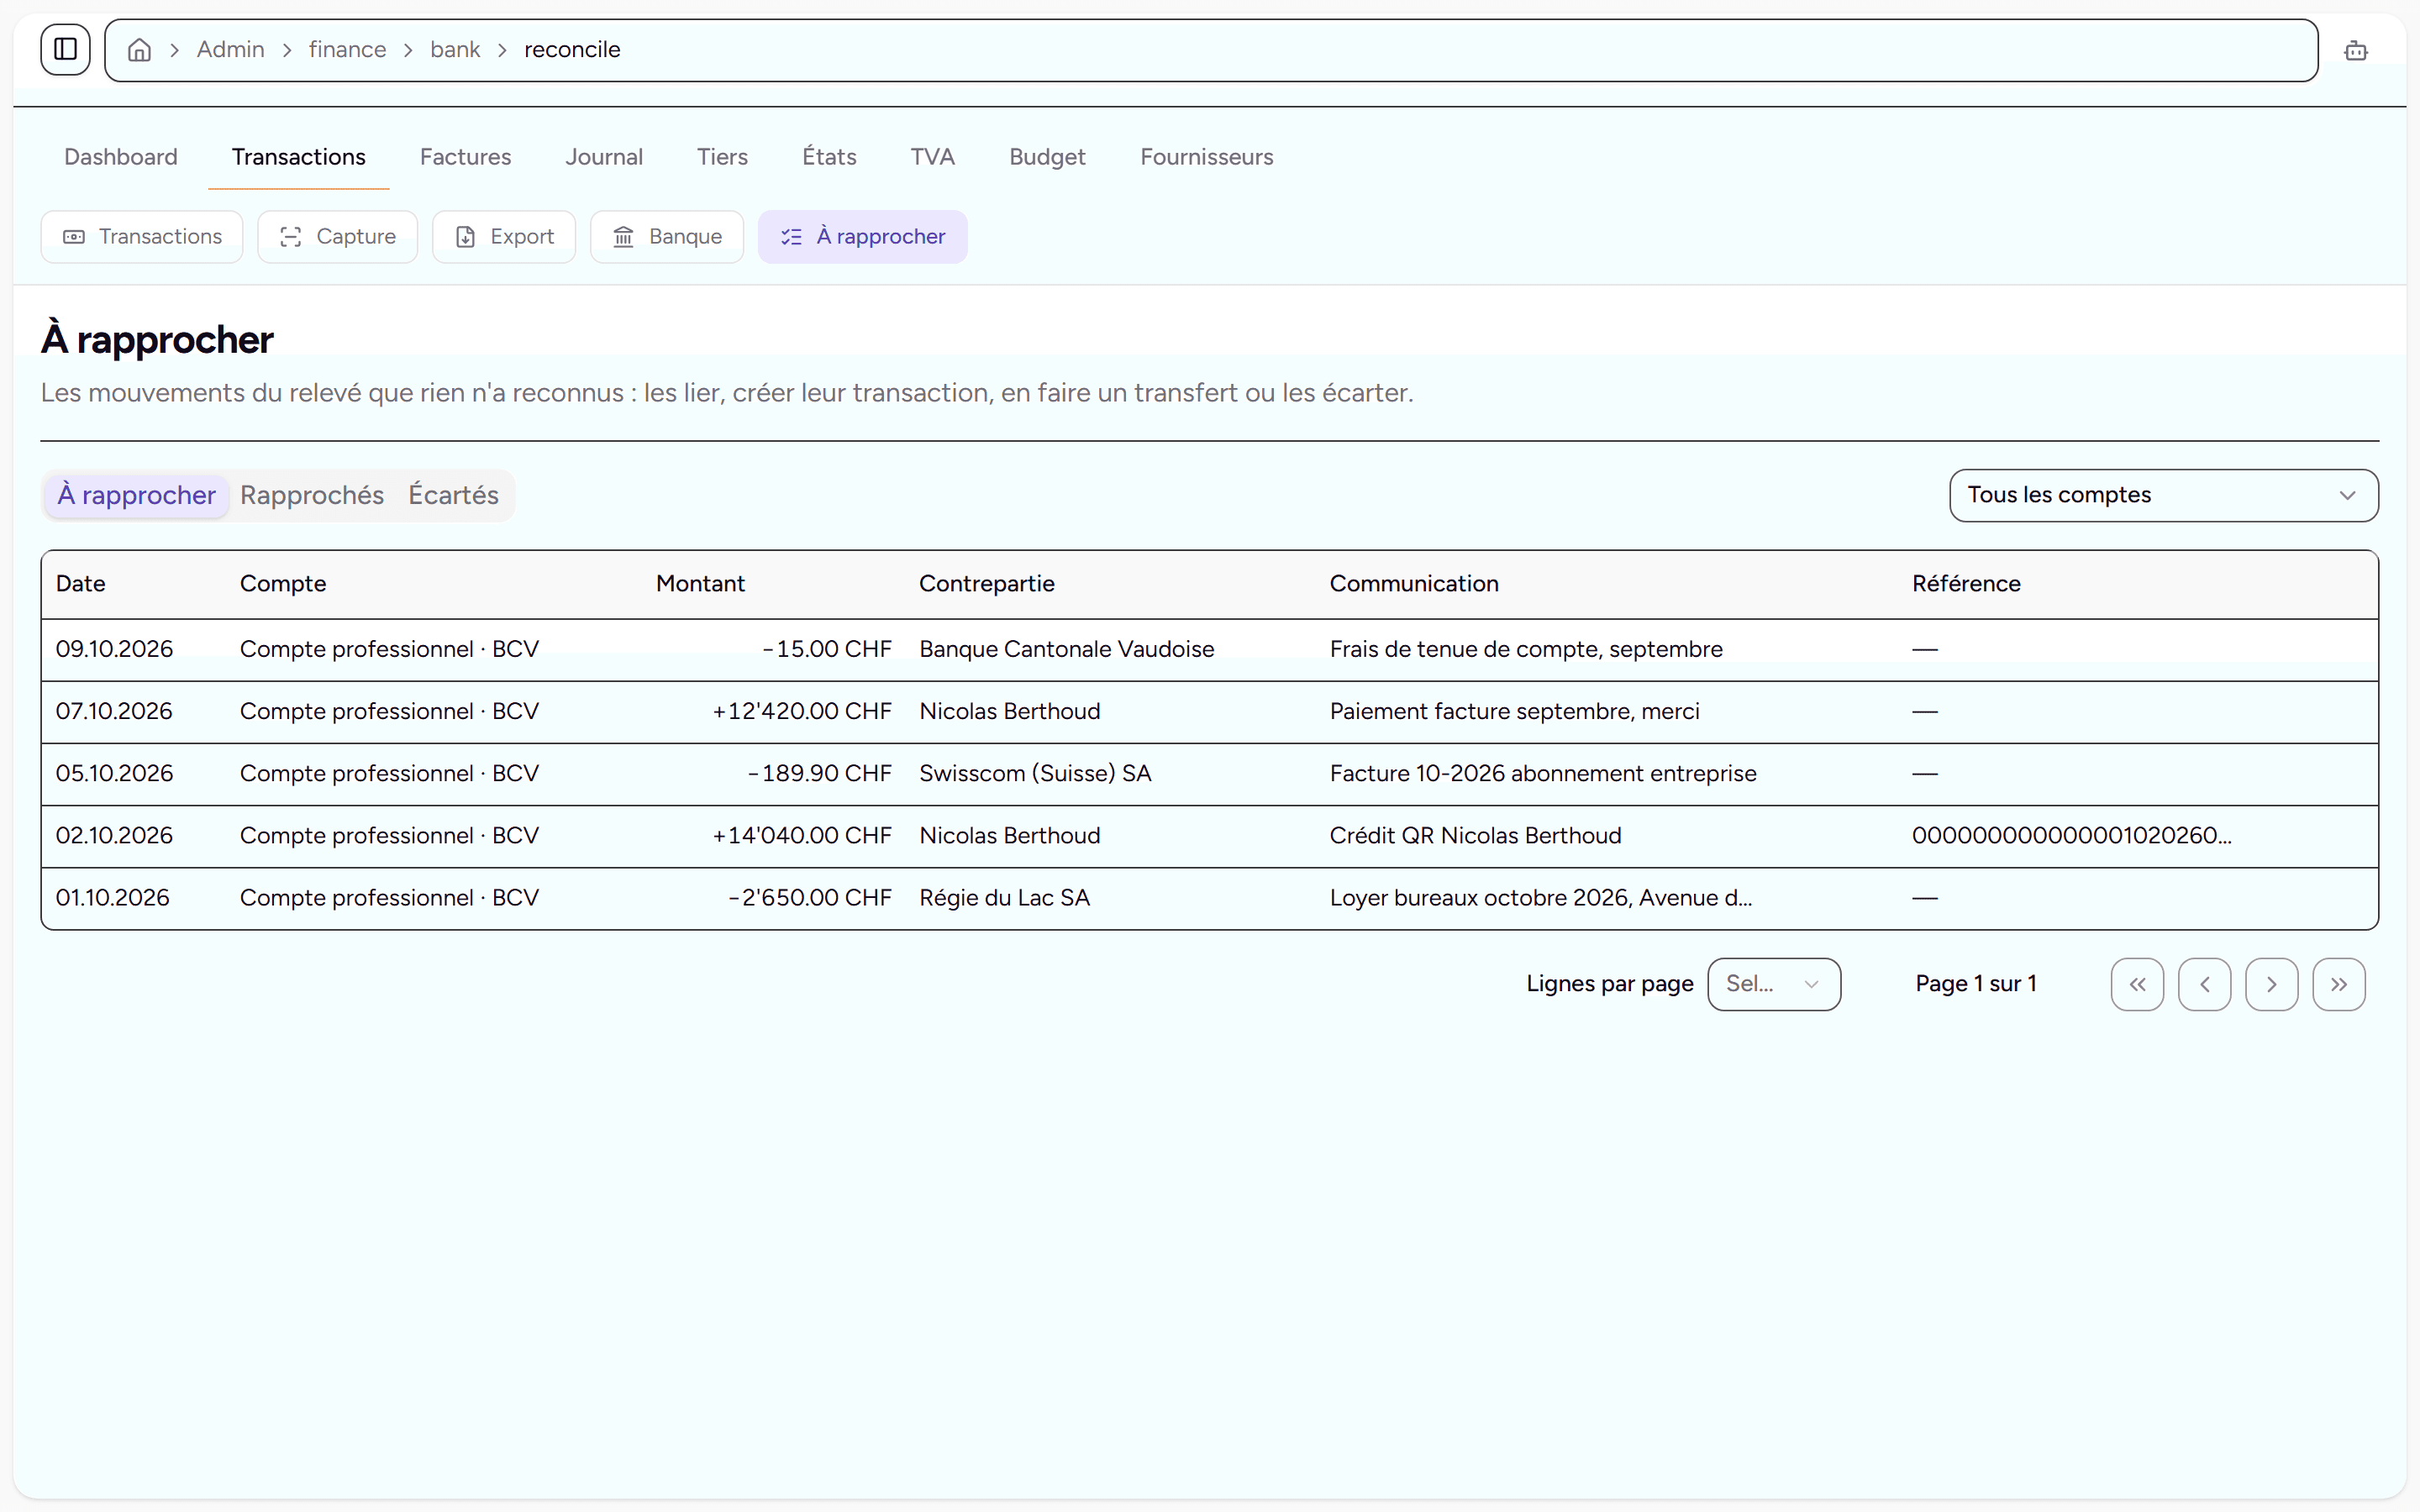
Task: Switch to the Journal tab
Action: (x=604, y=157)
